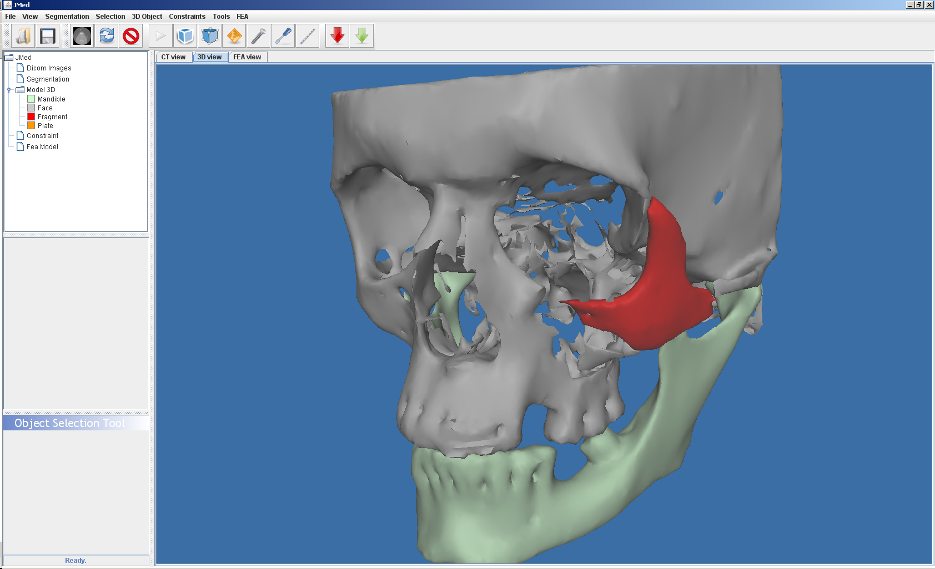Switch to the CT view tab
Image resolution: width=935 pixels, height=569 pixels.
click(173, 57)
